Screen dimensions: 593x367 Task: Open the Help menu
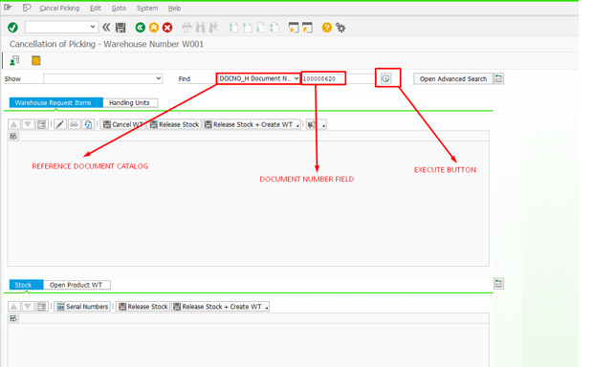[174, 8]
